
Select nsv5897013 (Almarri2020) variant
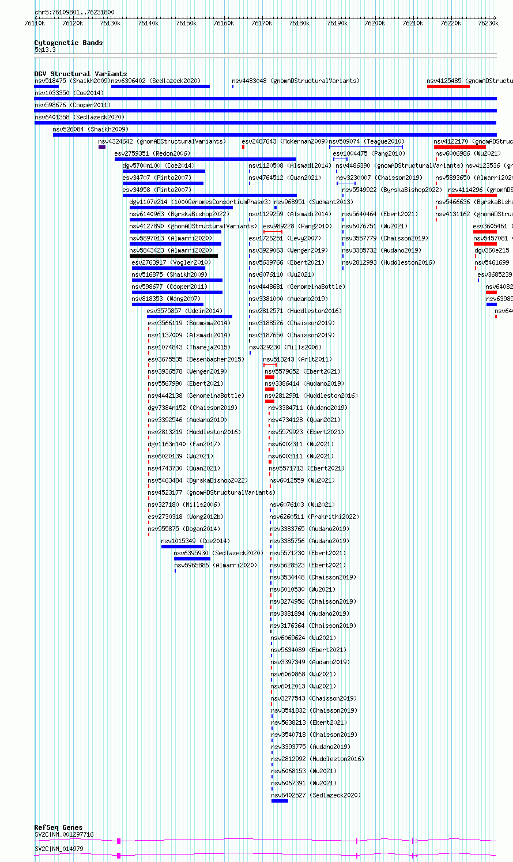(171, 239)
